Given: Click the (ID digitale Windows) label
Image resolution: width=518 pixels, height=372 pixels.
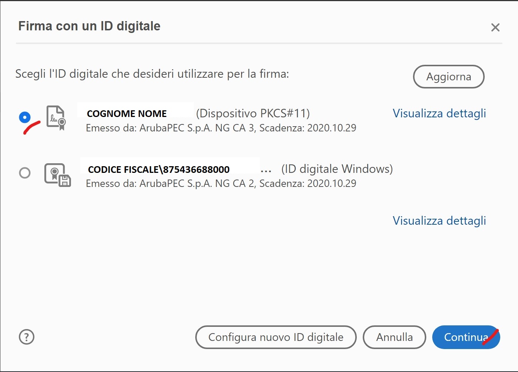Looking at the screenshot, I should (337, 169).
